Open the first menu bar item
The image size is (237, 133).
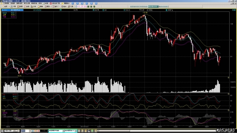[6, 3]
